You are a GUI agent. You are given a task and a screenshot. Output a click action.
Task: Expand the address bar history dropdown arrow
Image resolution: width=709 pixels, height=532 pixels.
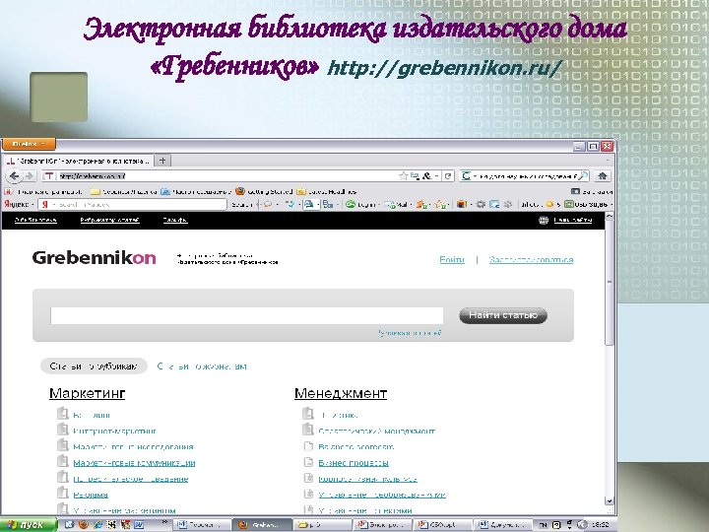[x=436, y=176]
